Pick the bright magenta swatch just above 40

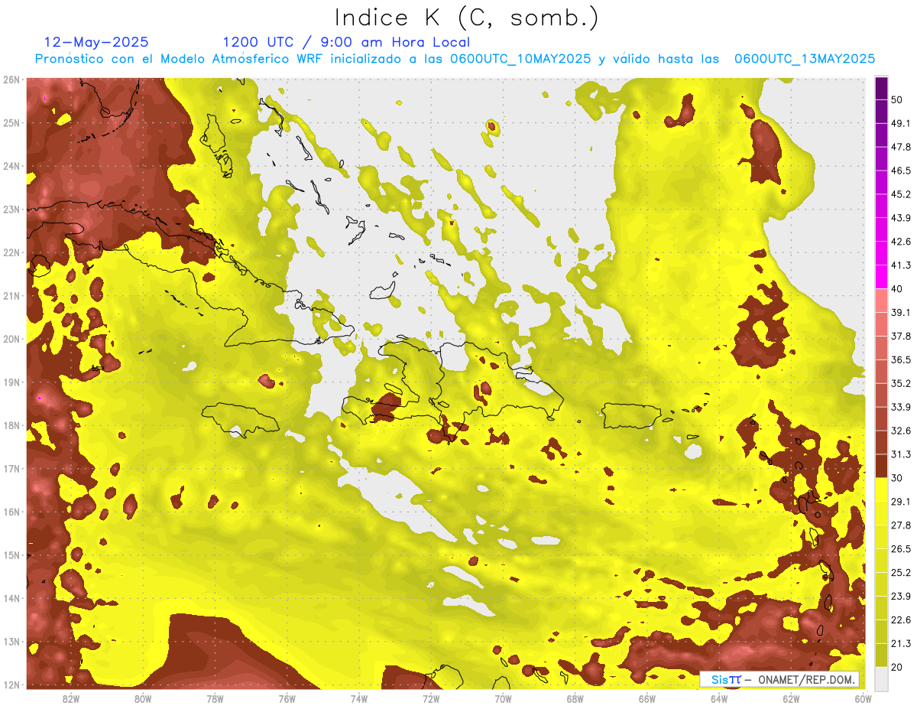pyautogui.click(x=881, y=277)
